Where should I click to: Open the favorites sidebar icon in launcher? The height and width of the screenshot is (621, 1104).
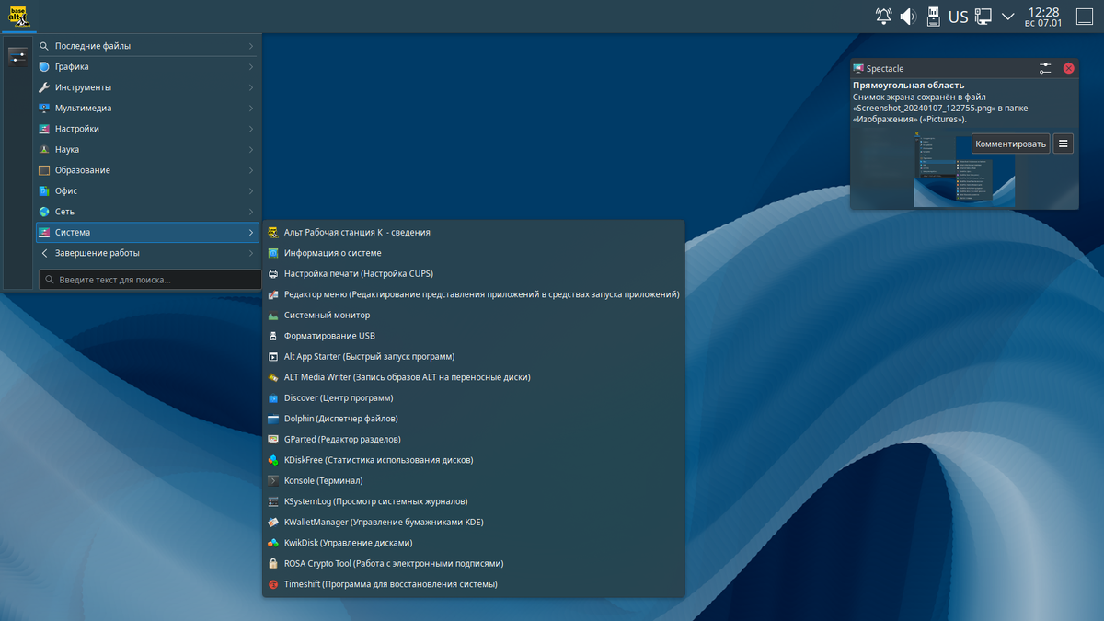(x=17, y=56)
